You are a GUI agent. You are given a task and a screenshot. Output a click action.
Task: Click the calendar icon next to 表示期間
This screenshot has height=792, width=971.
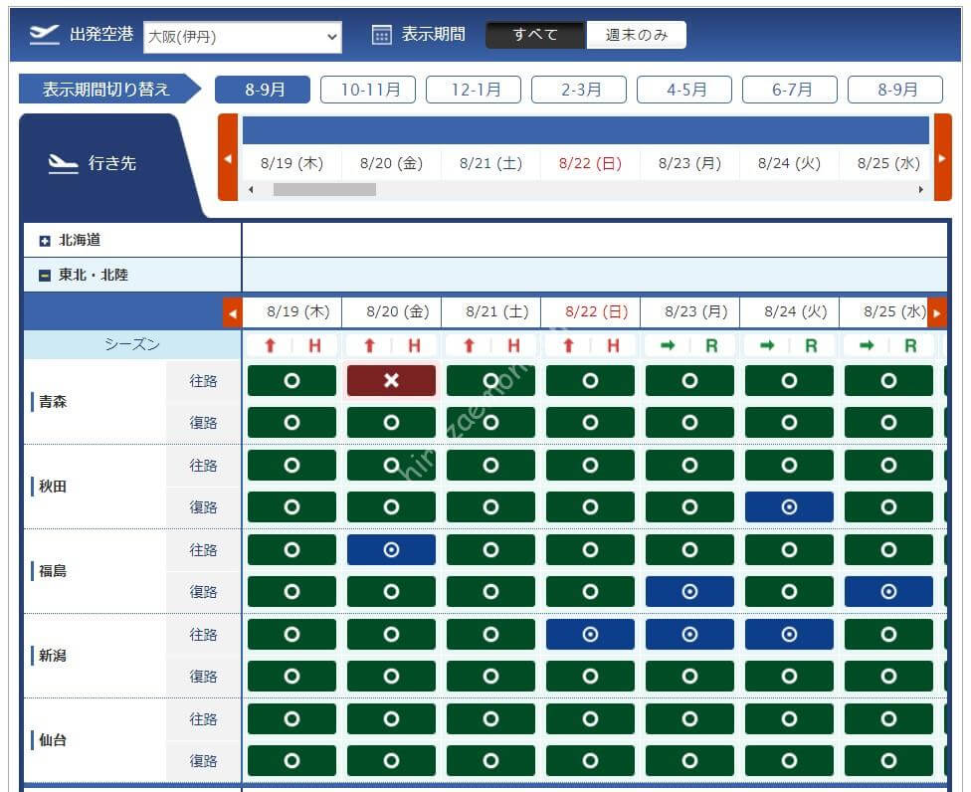click(x=381, y=35)
